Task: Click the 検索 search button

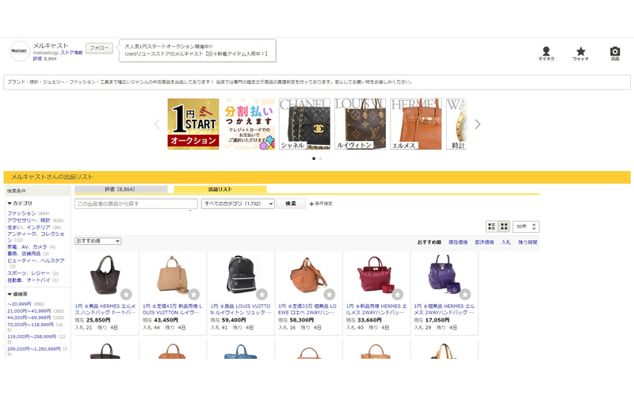Action: coord(291,204)
